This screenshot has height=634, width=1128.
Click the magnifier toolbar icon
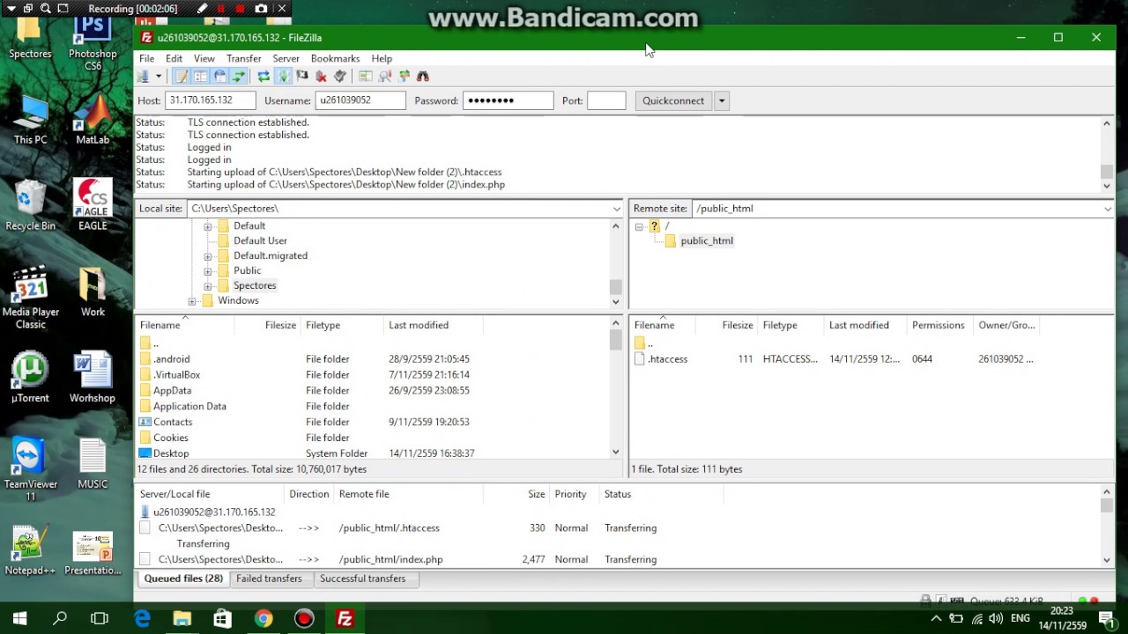coord(385,77)
